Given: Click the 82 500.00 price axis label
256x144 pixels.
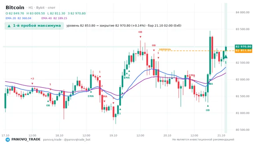Looking at the screenshot, I should point(243,62).
